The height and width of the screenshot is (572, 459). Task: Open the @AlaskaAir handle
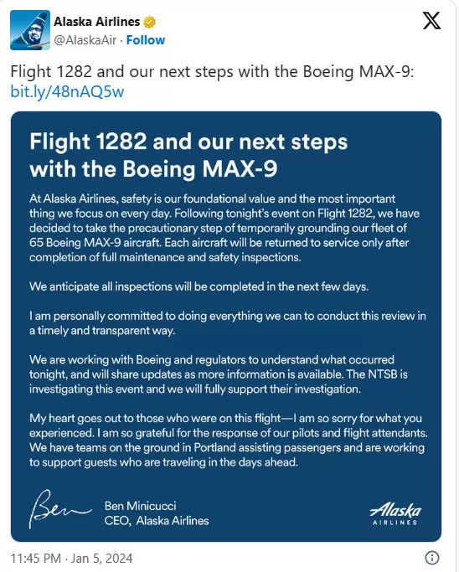tap(85, 40)
